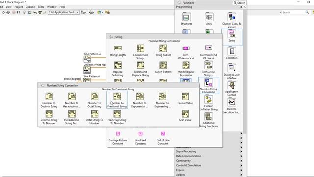The image size is (314, 177).
Task: Open the Help menu
Action: point(62,7)
